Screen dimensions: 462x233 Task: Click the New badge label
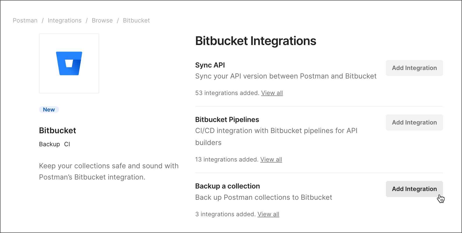click(x=49, y=109)
